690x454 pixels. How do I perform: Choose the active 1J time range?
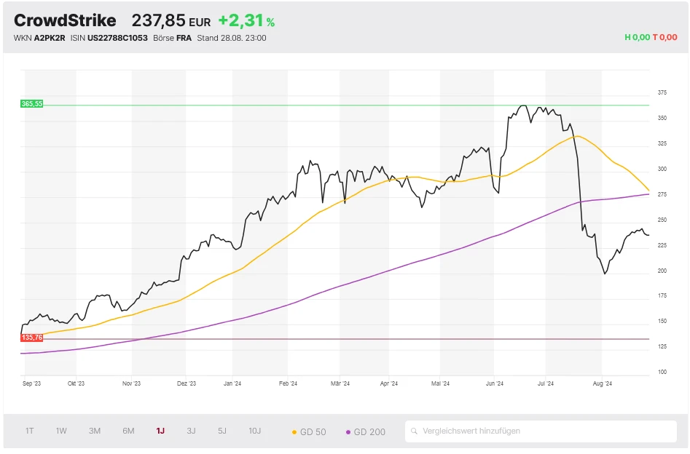click(160, 431)
